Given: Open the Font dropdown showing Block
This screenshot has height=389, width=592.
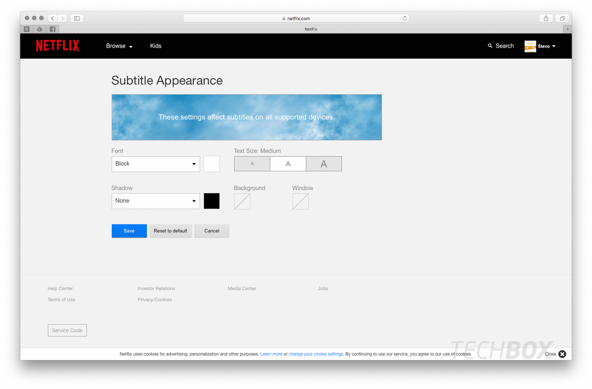Looking at the screenshot, I should click(x=156, y=164).
